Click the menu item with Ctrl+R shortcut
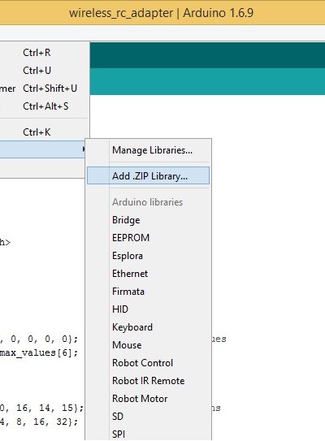This screenshot has height=441, width=325. 44,53
